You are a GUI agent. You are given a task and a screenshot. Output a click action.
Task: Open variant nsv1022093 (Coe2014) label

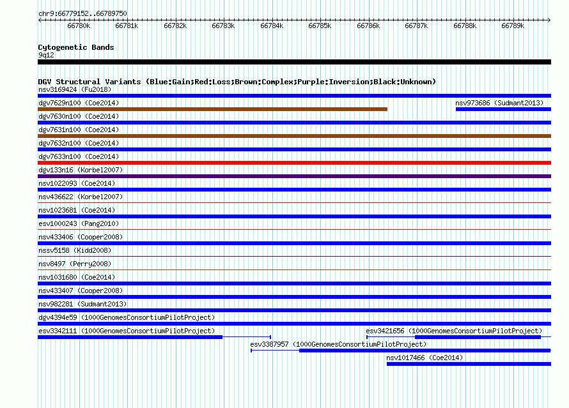[x=77, y=183]
